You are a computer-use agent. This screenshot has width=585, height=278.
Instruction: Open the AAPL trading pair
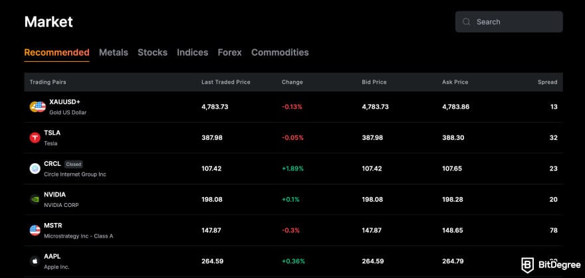click(x=294, y=261)
